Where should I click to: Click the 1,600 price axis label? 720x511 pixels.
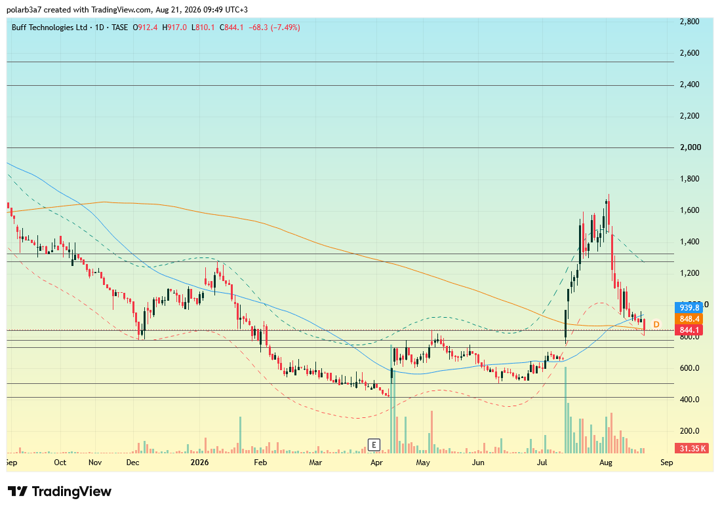point(689,210)
